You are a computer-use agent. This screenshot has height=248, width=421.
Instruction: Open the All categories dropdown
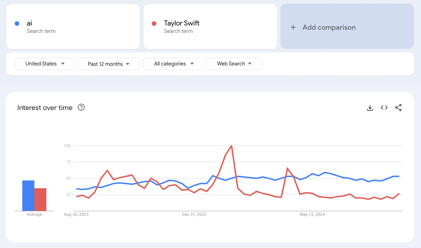click(x=173, y=64)
